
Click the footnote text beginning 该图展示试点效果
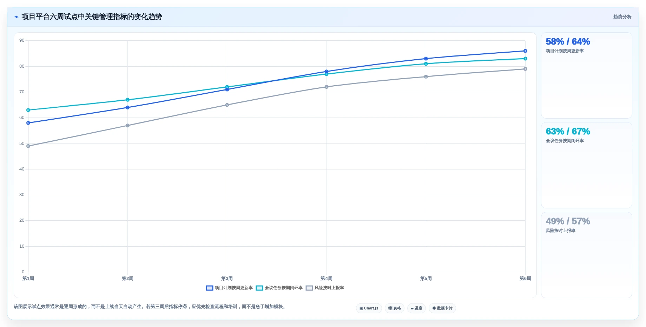(150, 307)
